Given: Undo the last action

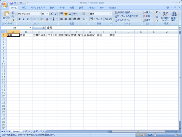Looking at the screenshot, I should coord(15,3).
